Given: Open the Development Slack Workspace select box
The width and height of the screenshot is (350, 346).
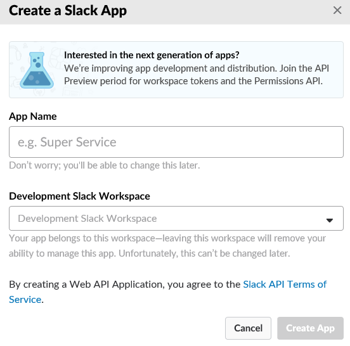Looking at the screenshot, I should tap(176, 218).
